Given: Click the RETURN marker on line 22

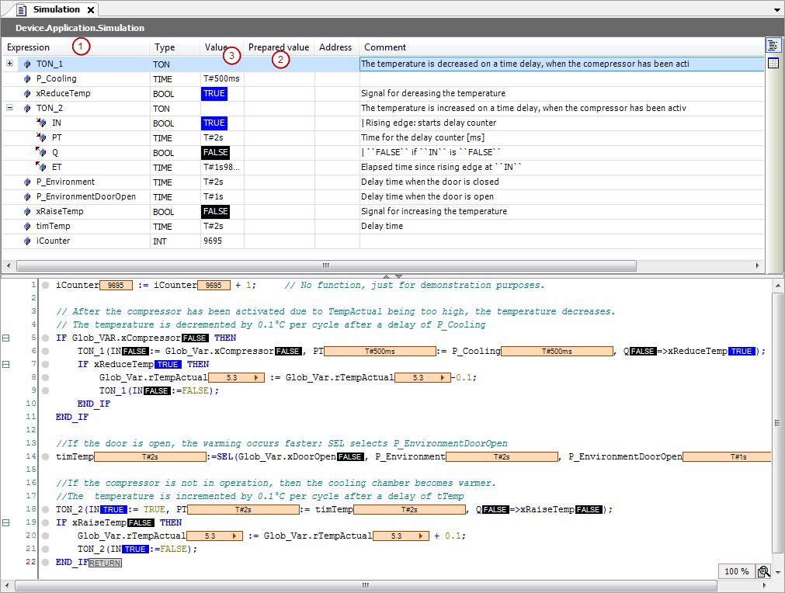Looking at the screenshot, I should coord(104,562).
